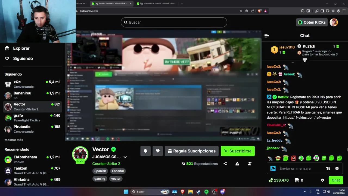
Task: Click muted-tab speaker icon in address bar
Action: 241,11
